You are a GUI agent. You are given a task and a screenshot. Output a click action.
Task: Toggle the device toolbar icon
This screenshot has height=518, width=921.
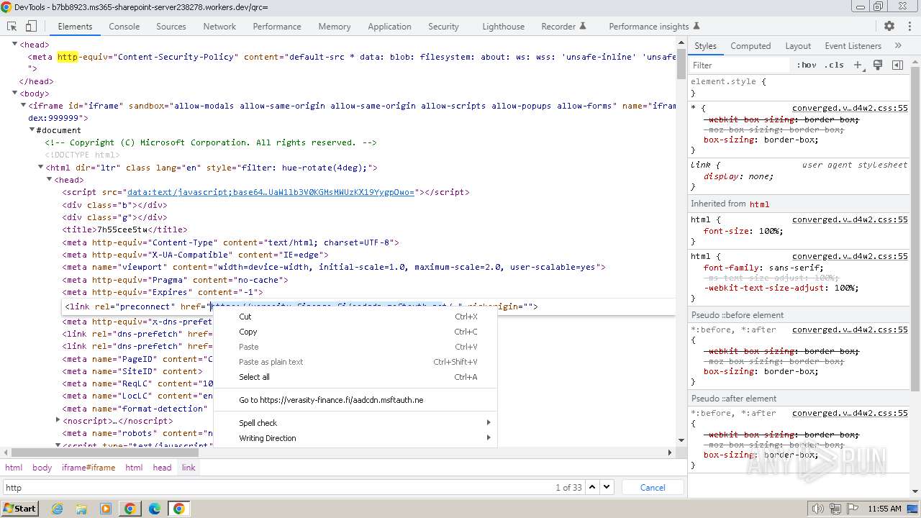click(31, 26)
